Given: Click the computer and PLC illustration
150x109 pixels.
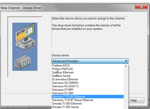Looking at the screenshot, I should point(25,47).
